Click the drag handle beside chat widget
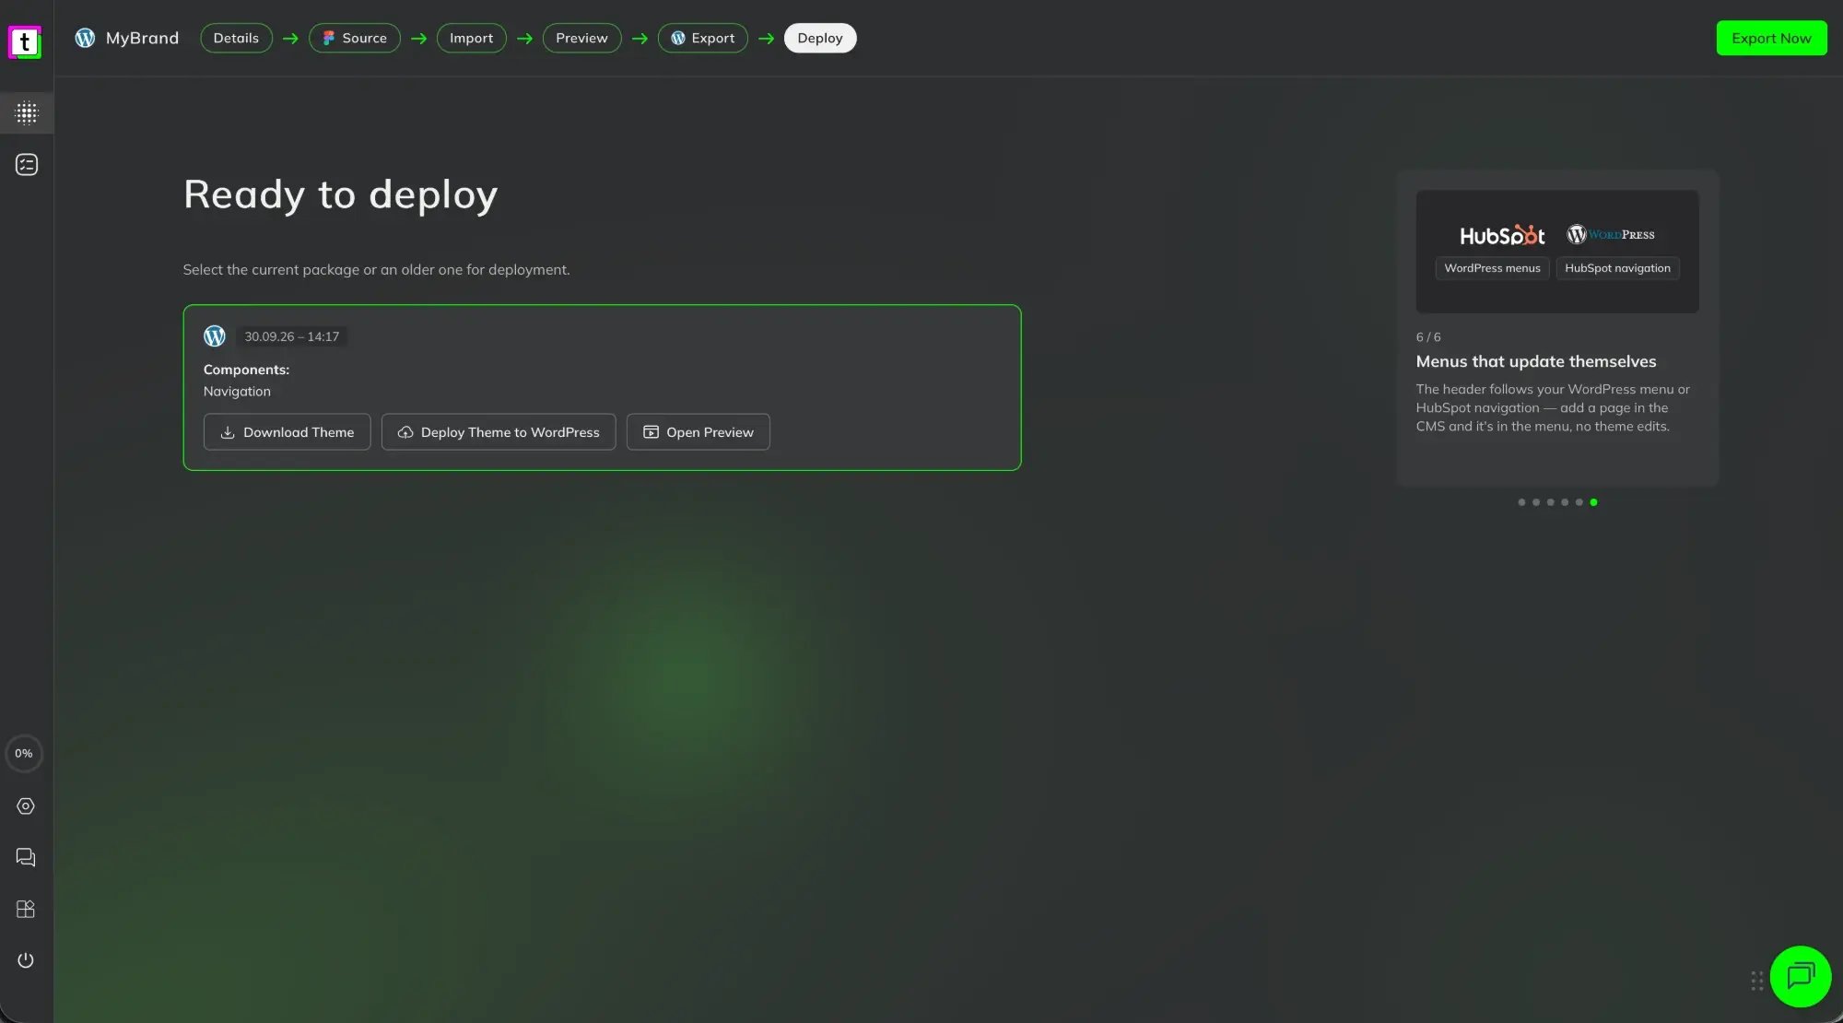Viewport: 1843px width, 1023px height. point(1757,981)
